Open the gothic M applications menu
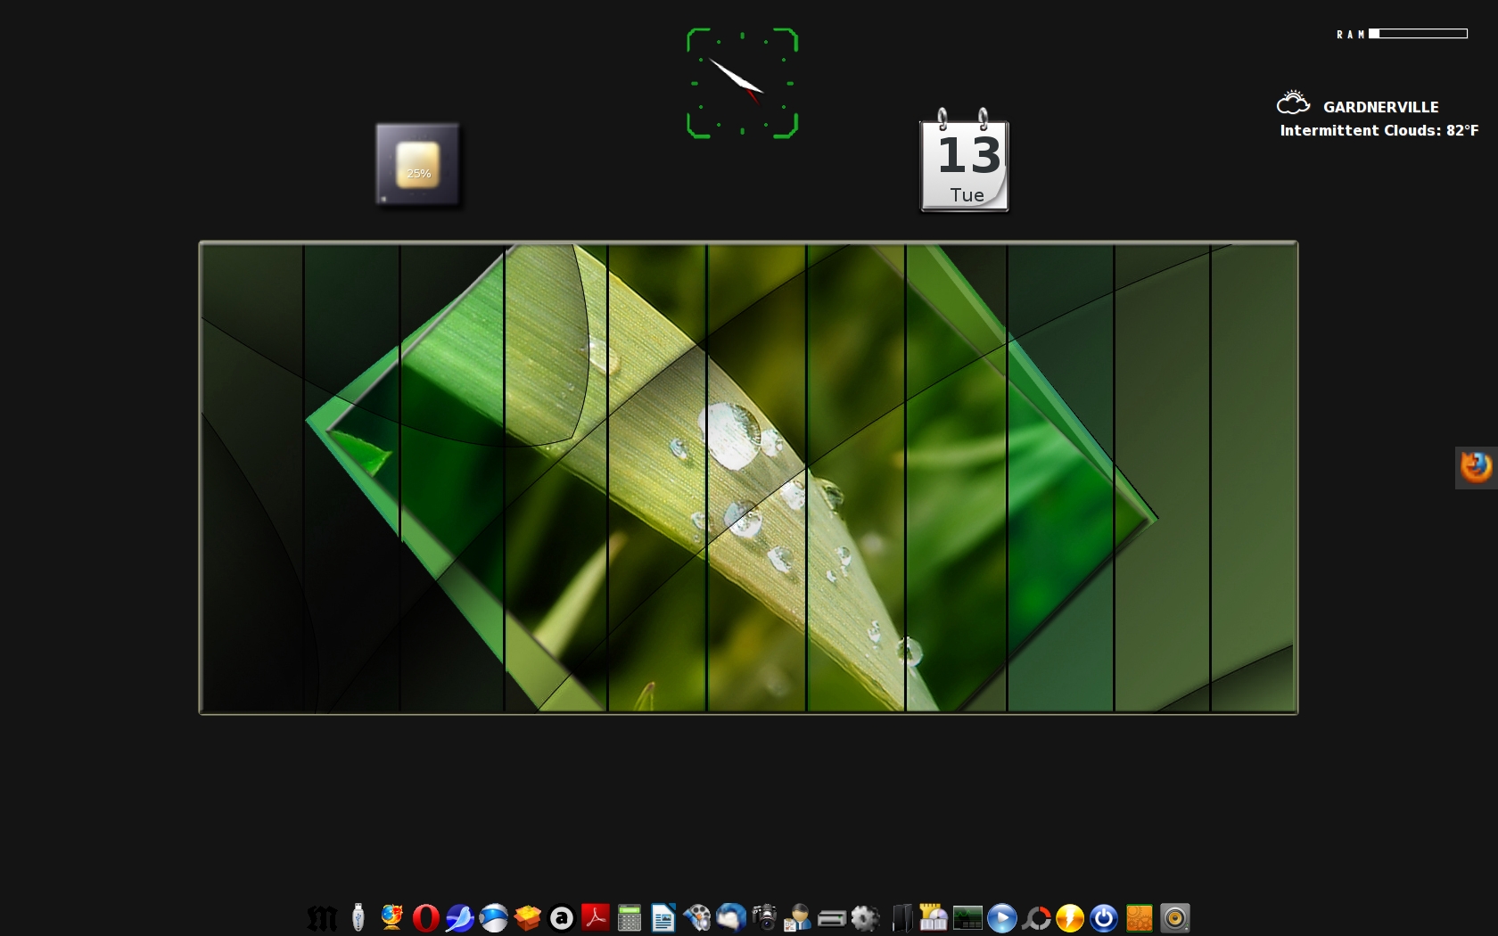The height and width of the screenshot is (936, 1498). point(322,918)
